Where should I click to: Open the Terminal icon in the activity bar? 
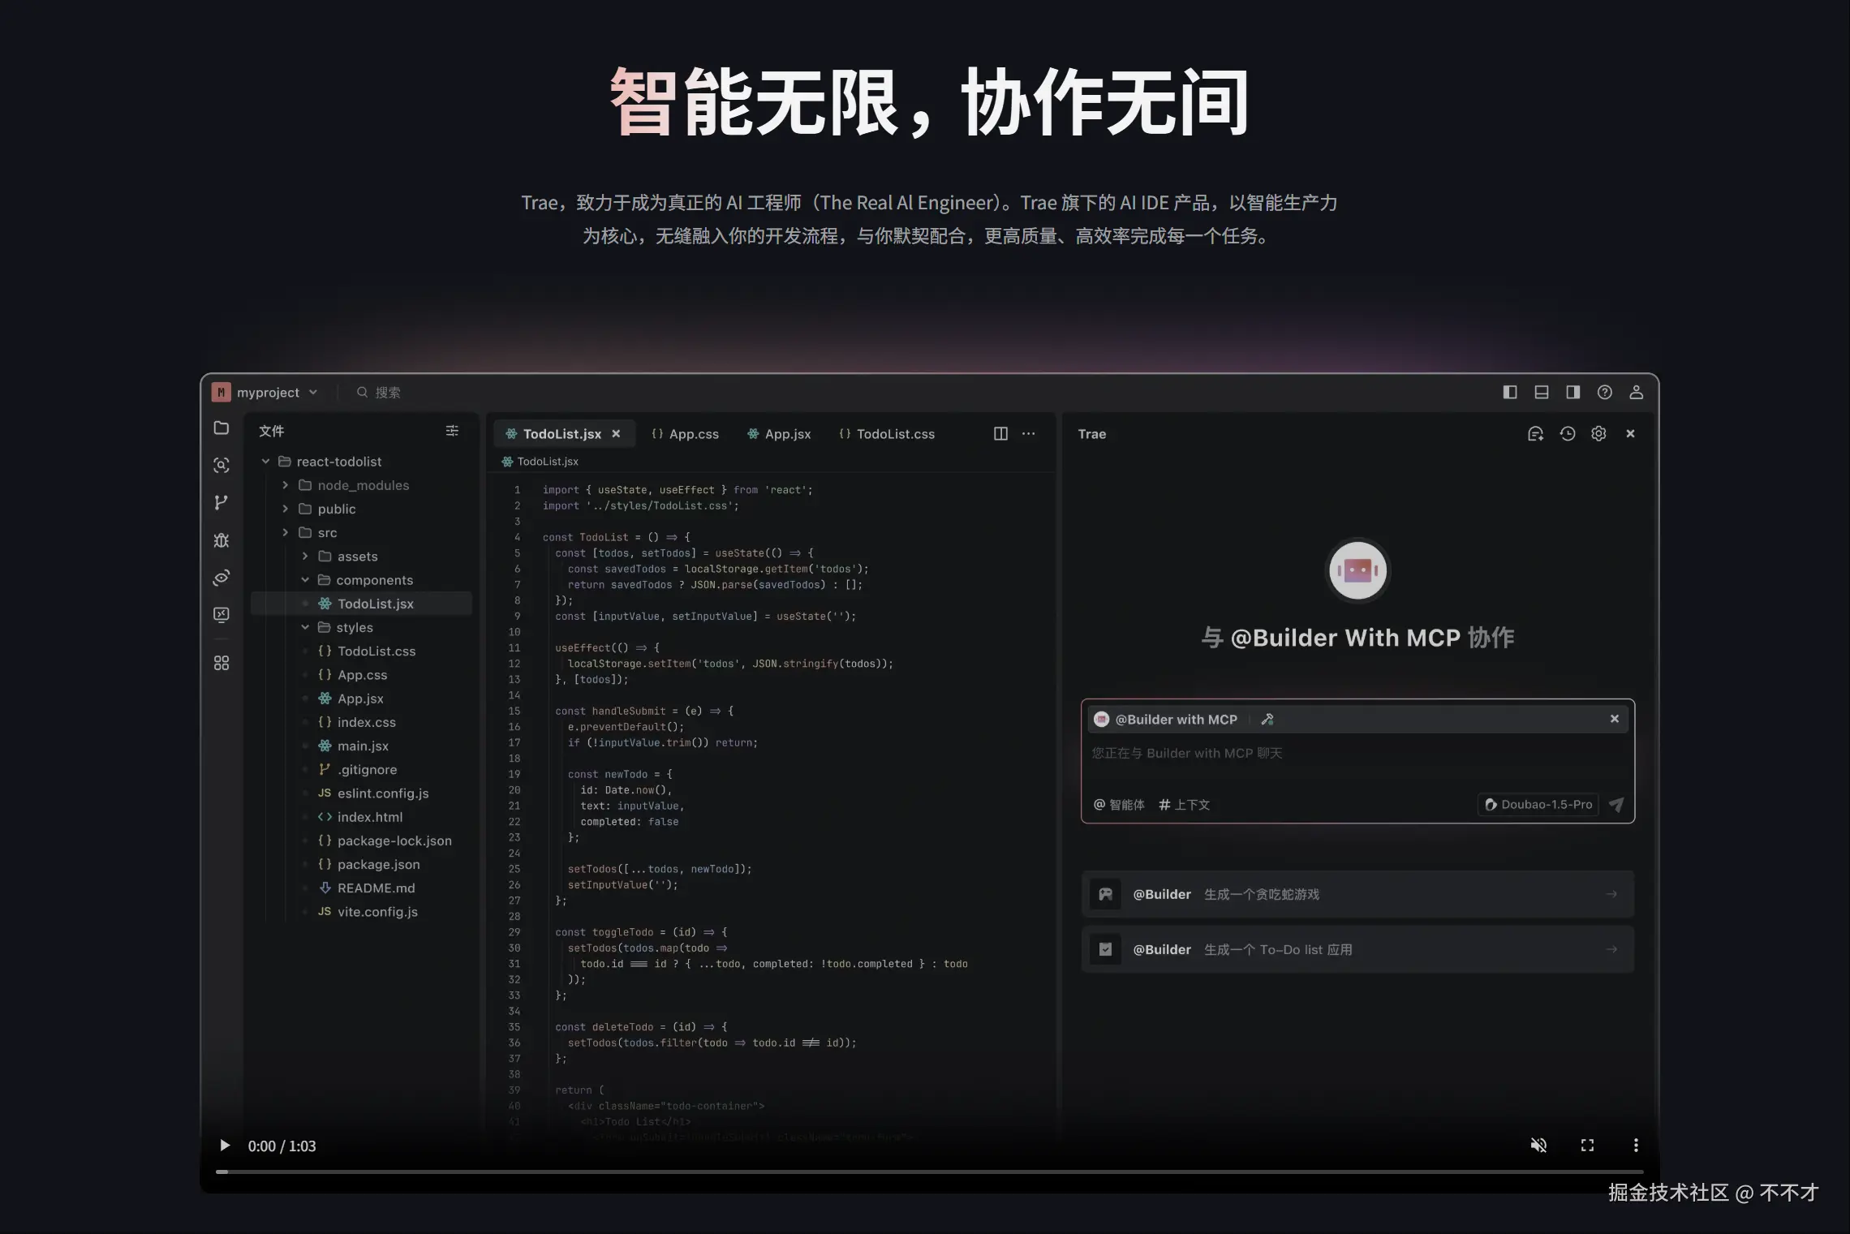point(221,614)
